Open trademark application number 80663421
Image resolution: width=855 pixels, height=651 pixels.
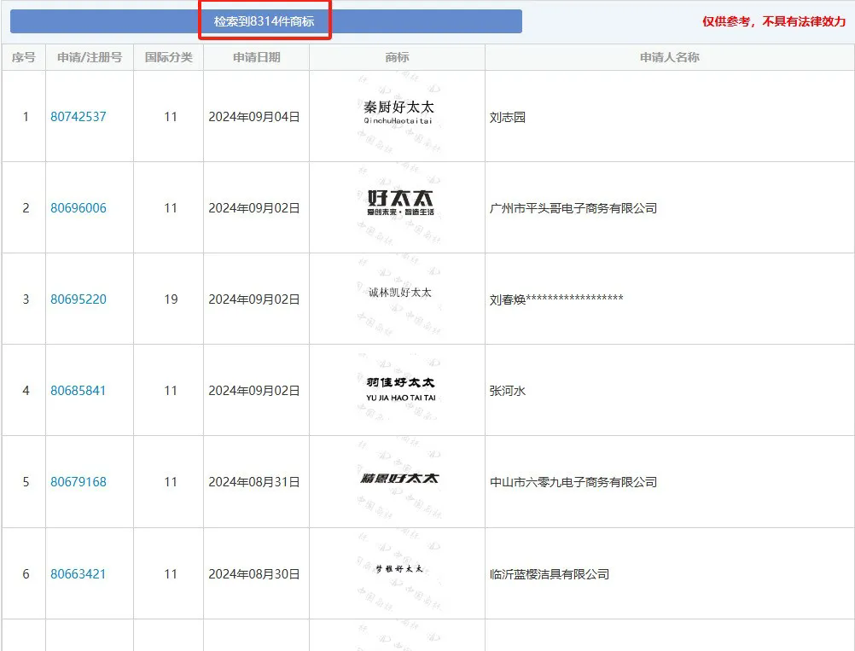(x=78, y=573)
